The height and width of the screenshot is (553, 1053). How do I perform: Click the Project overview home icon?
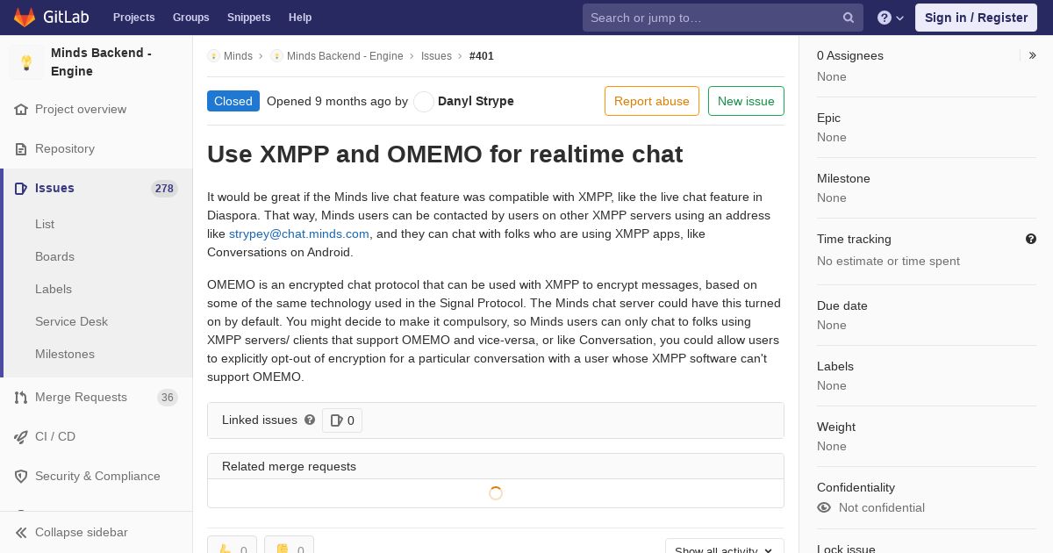21,110
